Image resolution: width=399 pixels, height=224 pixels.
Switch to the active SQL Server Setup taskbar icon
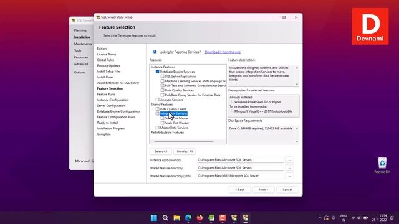[x=246, y=218]
